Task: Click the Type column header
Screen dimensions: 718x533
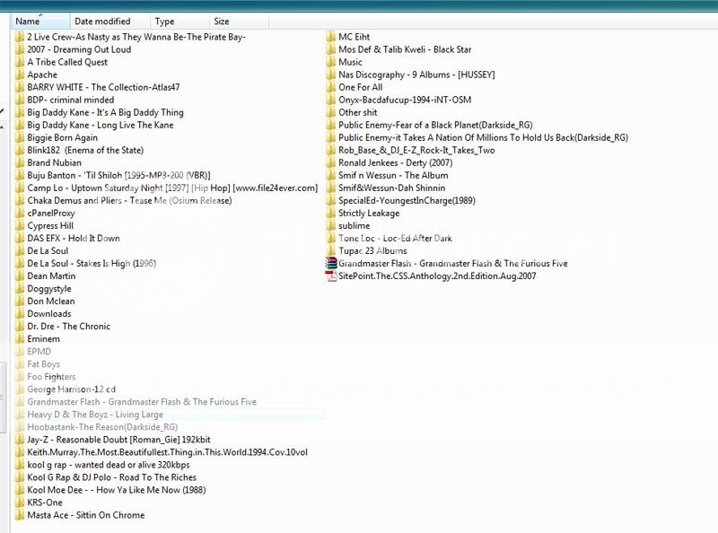Action: coord(179,21)
